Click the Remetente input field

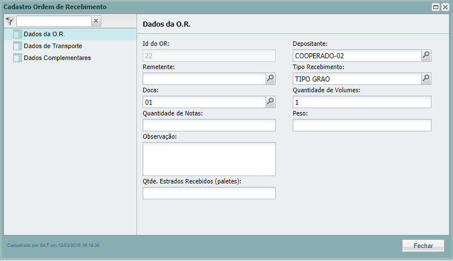(204, 79)
